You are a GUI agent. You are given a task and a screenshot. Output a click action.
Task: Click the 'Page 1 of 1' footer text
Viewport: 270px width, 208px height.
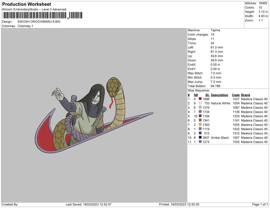[260, 204]
